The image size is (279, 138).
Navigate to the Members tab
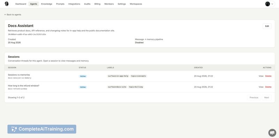click(109, 4)
